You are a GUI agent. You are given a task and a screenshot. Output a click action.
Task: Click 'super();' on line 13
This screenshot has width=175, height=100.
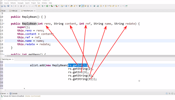click(x=24, y=27)
